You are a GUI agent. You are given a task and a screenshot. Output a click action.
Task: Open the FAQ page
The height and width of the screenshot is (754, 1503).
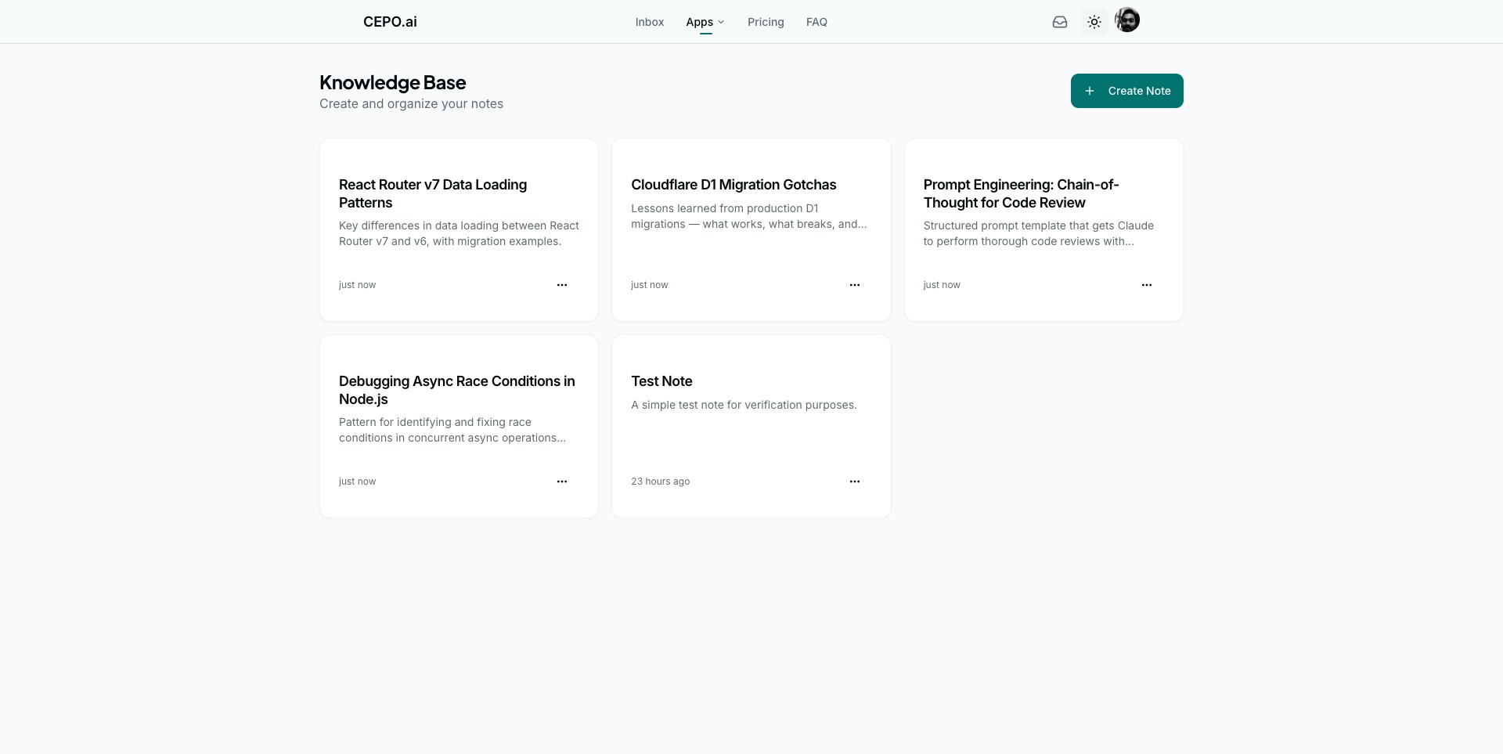point(816,22)
